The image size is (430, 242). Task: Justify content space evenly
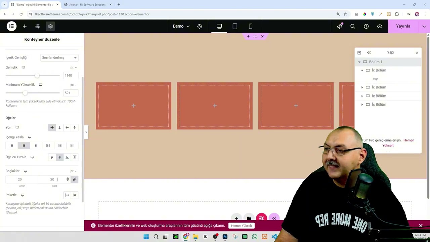click(72, 146)
